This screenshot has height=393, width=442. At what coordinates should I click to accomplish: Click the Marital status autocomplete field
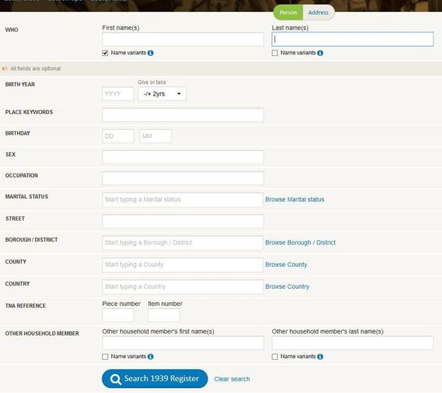pos(183,200)
